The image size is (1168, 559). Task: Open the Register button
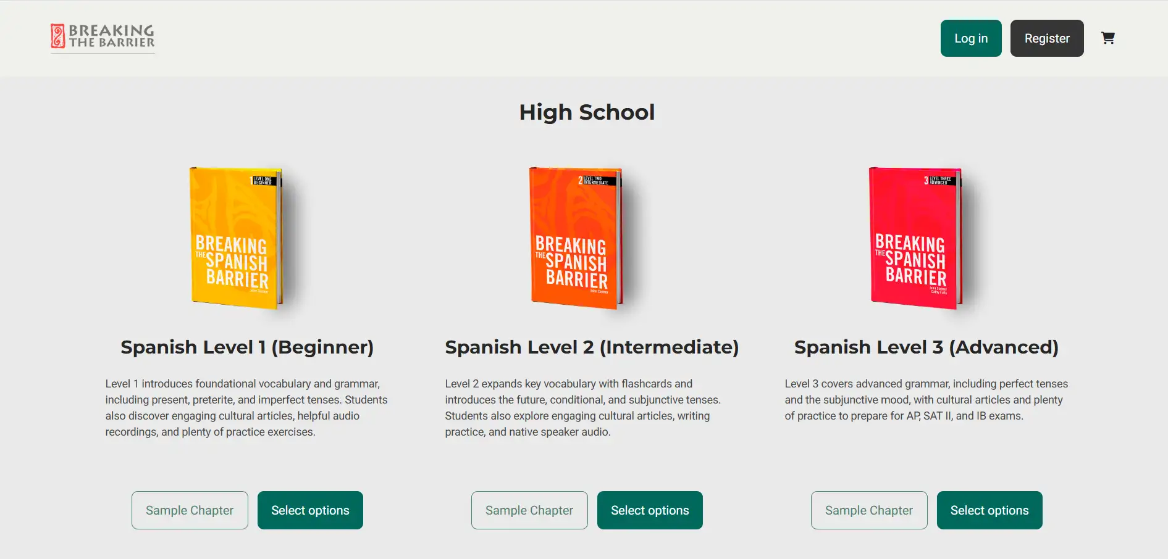1047,38
